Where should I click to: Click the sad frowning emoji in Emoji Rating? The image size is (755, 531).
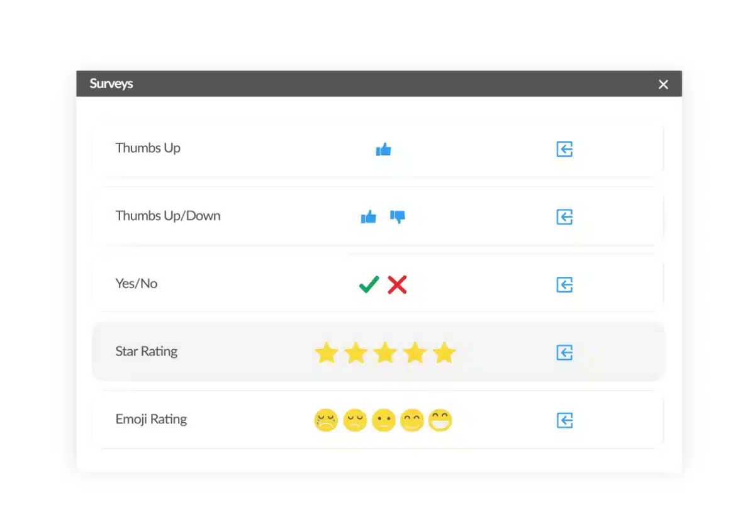tap(355, 420)
